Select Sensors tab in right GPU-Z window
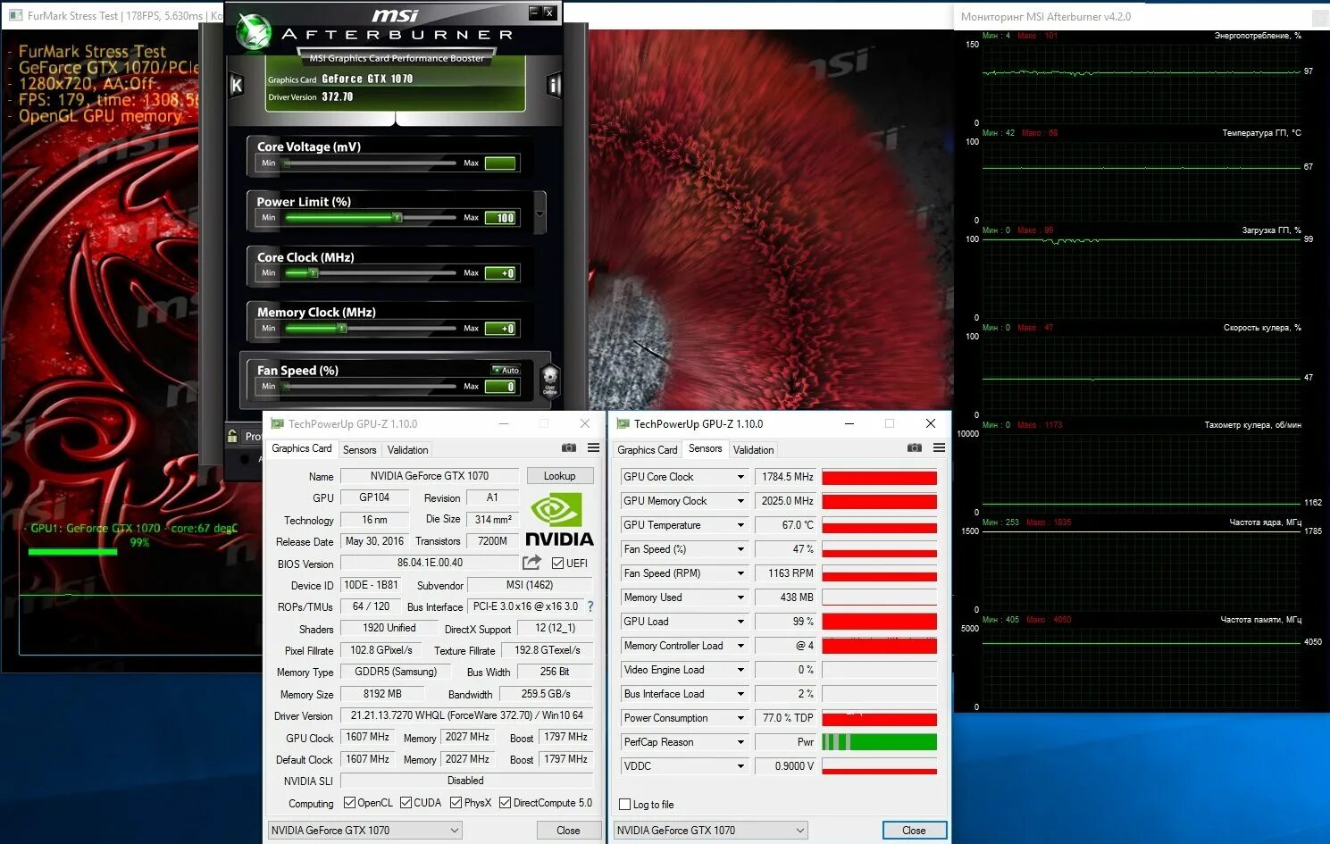This screenshot has width=1330, height=844. [706, 448]
